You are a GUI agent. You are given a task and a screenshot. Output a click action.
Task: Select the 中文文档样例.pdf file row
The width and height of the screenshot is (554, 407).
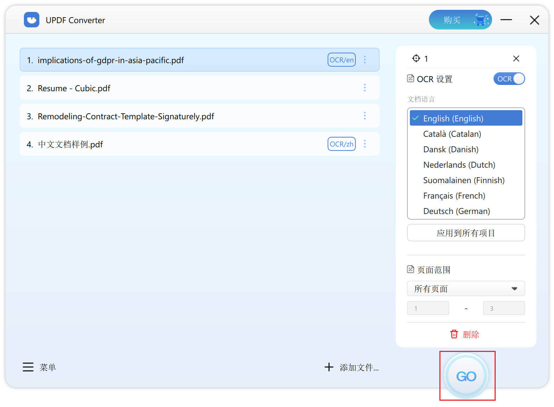(x=199, y=144)
